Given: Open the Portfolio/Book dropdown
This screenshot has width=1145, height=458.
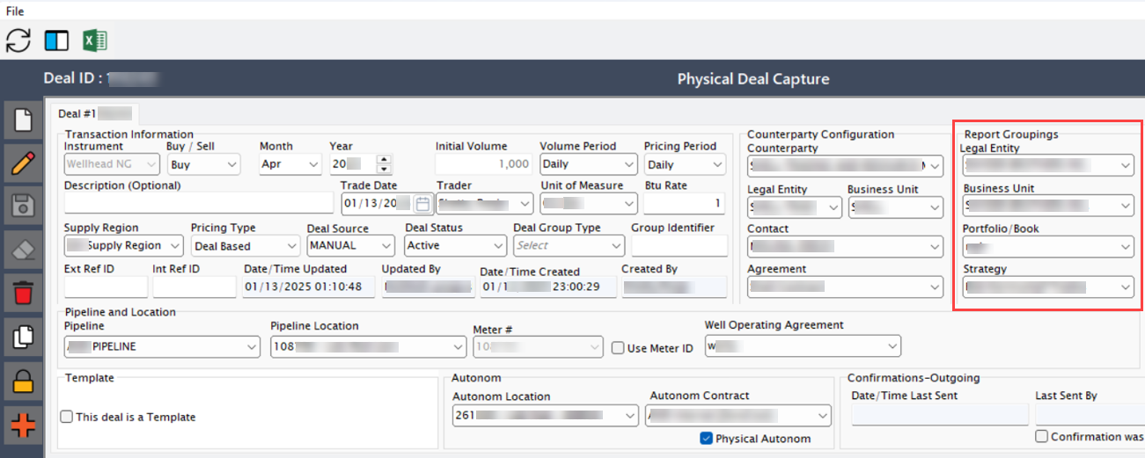Looking at the screenshot, I should coord(1048,247).
